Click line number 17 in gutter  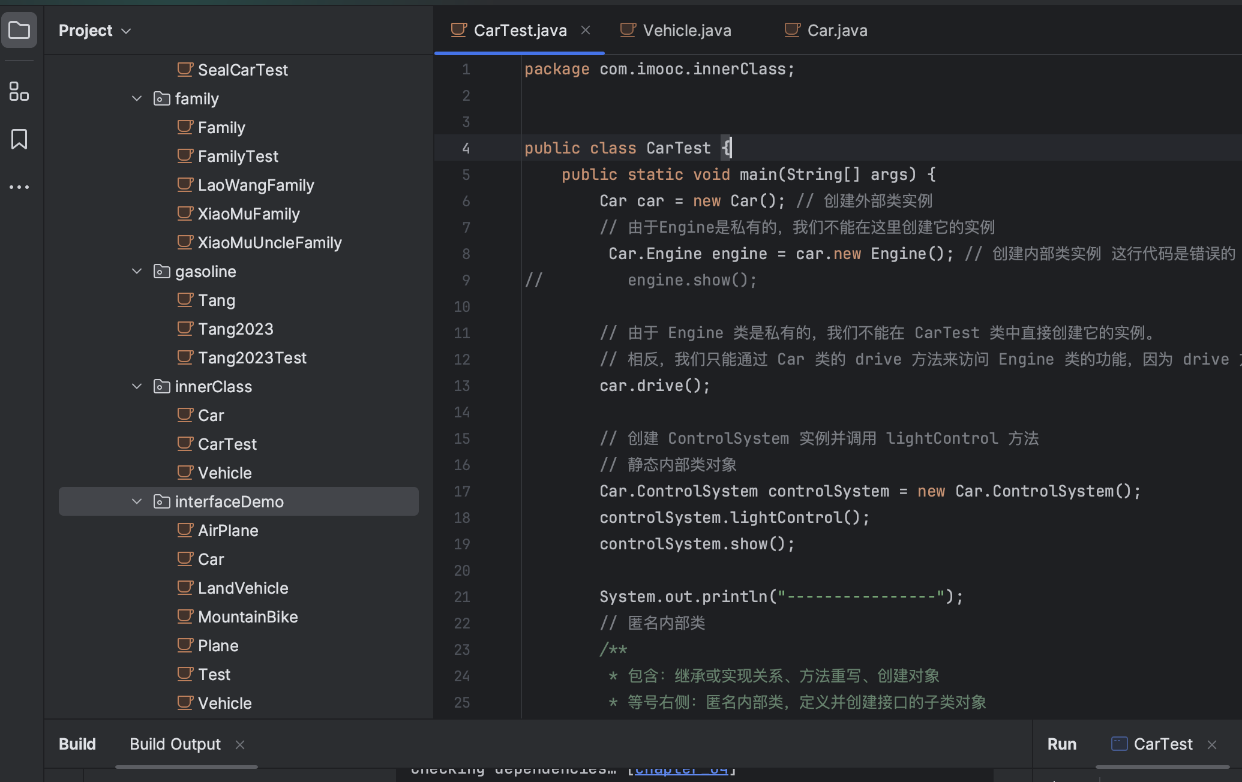click(x=462, y=491)
